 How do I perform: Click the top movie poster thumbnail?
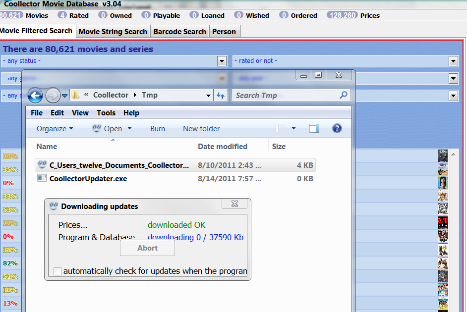coord(443,156)
